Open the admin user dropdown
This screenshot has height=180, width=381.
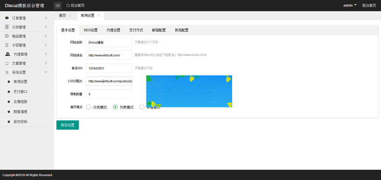point(349,5)
